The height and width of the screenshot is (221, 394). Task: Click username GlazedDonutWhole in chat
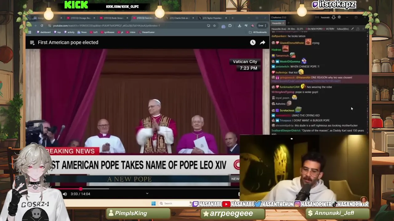pyautogui.click(x=292, y=43)
